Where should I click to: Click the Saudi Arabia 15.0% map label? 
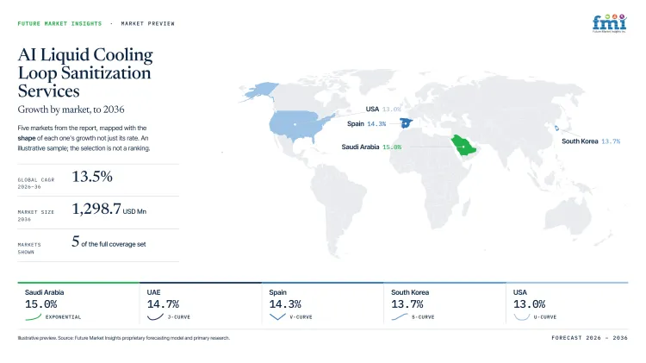click(371, 147)
